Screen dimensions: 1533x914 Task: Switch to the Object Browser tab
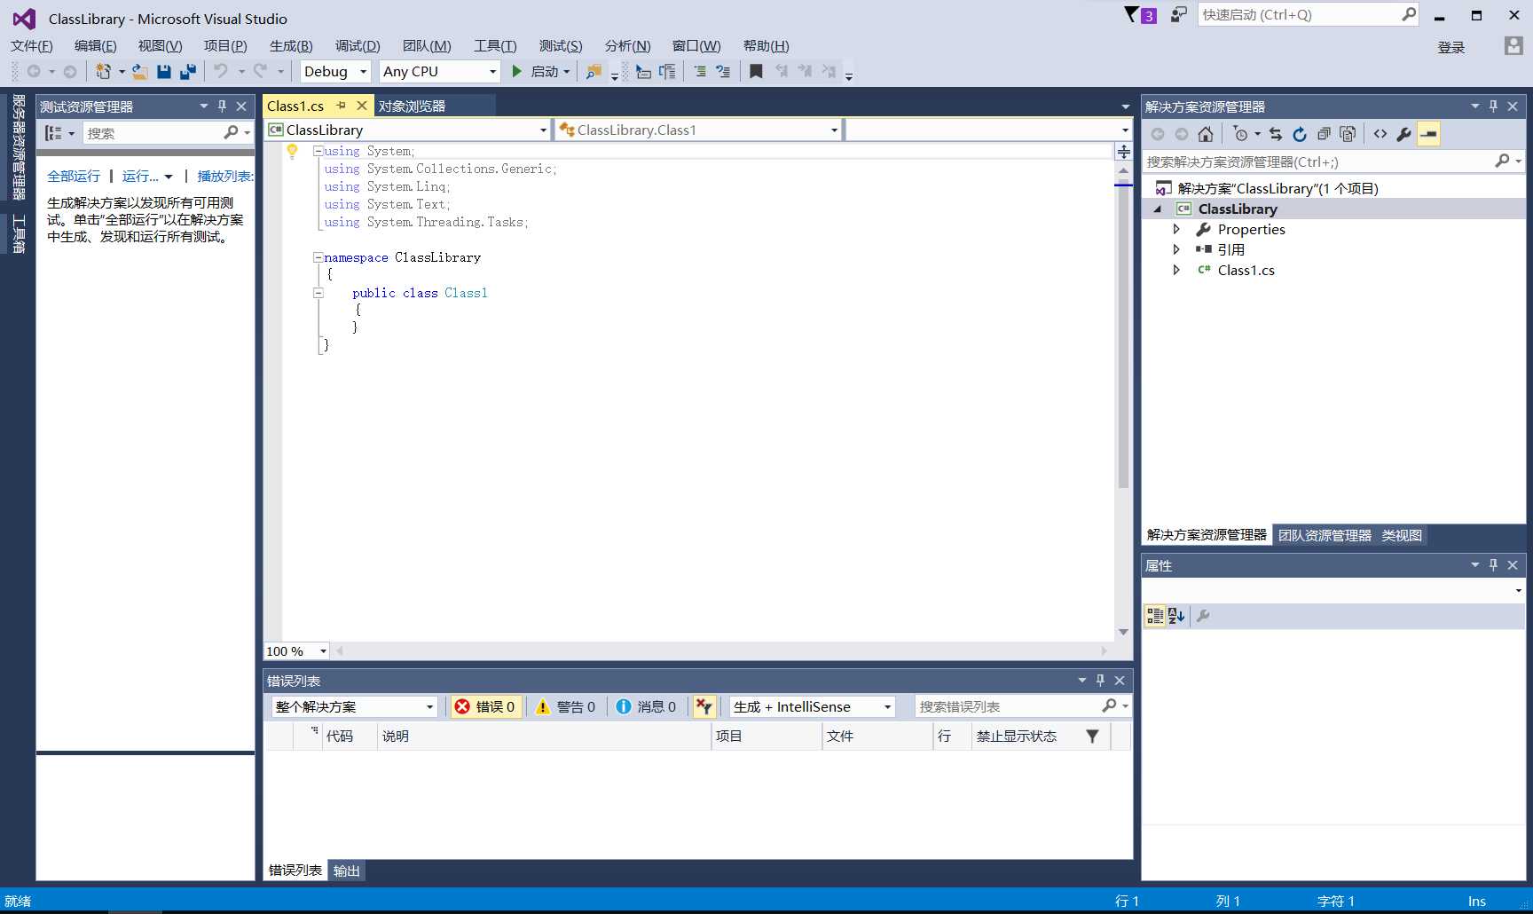click(x=413, y=106)
